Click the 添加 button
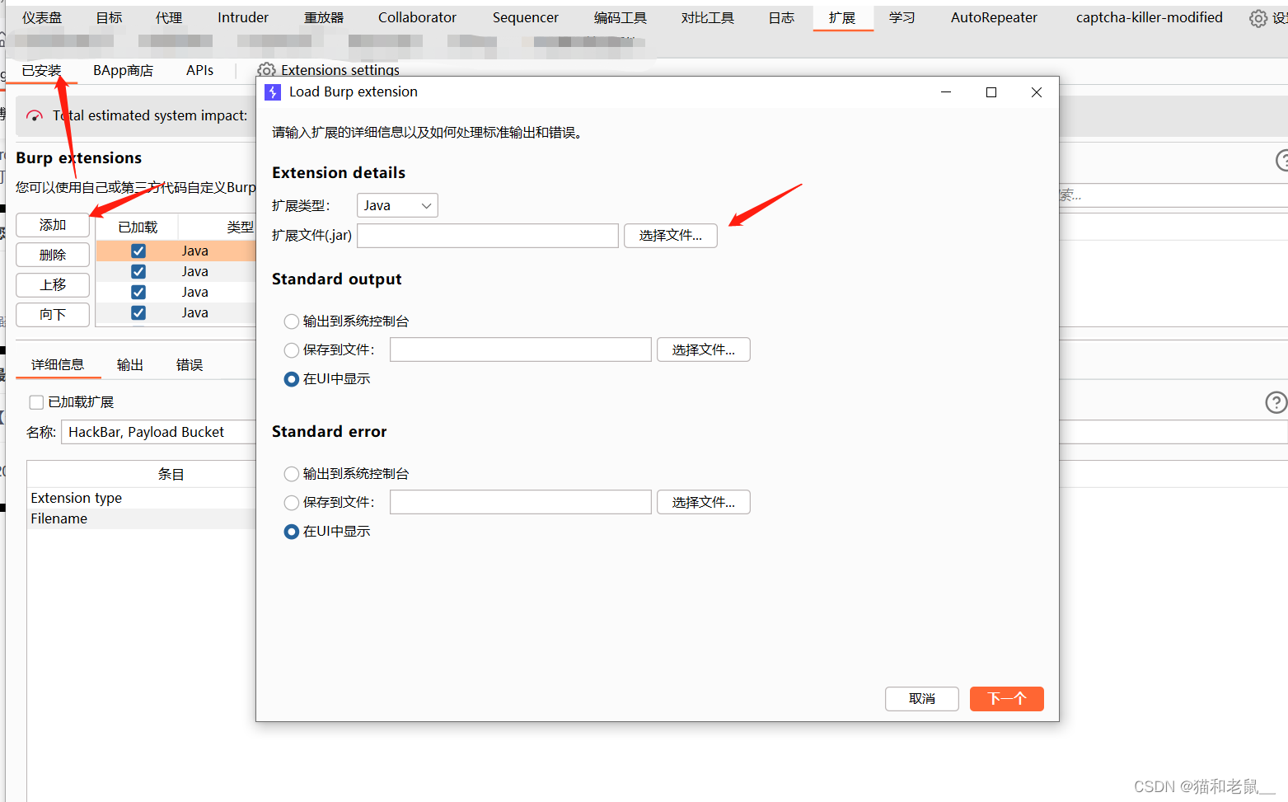 53,225
